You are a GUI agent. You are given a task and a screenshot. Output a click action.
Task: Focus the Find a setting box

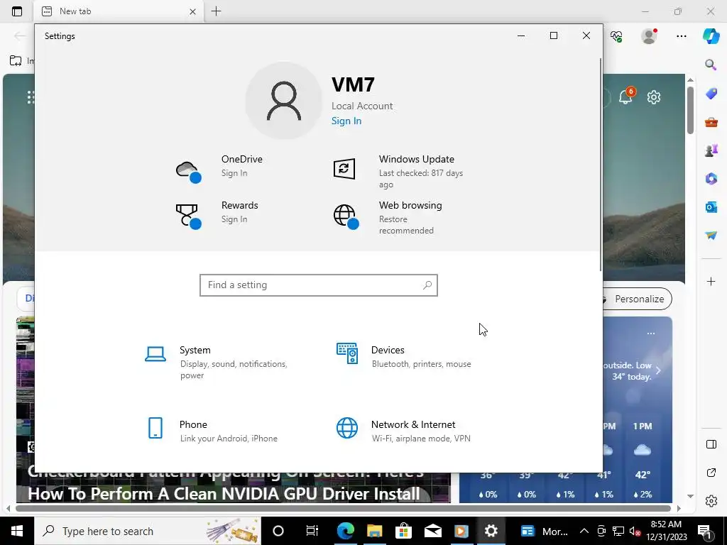(x=319, y=285)
